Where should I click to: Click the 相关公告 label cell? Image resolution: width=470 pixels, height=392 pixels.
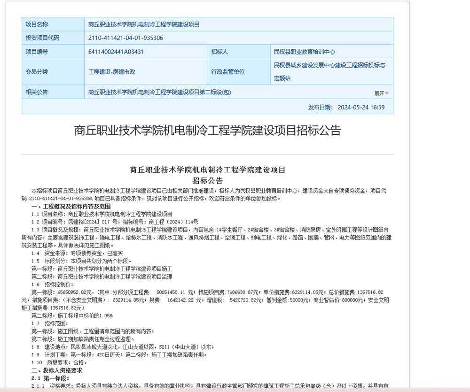[53, 92]
